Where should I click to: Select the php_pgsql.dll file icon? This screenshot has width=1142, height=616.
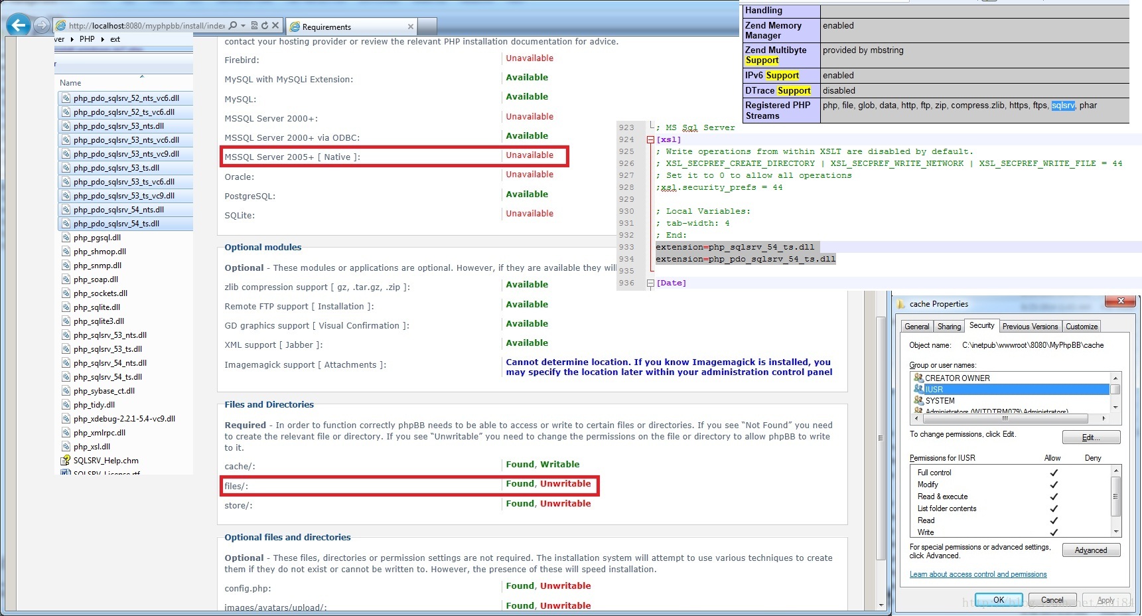[66, 238]
